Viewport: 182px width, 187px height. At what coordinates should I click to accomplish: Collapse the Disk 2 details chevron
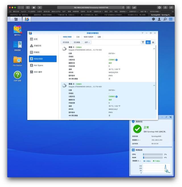pos(154,85)
